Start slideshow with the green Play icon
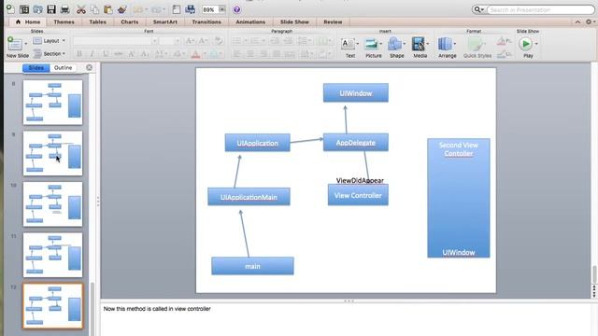The width and height of the screenshot is (598, 336). [525, 44]
